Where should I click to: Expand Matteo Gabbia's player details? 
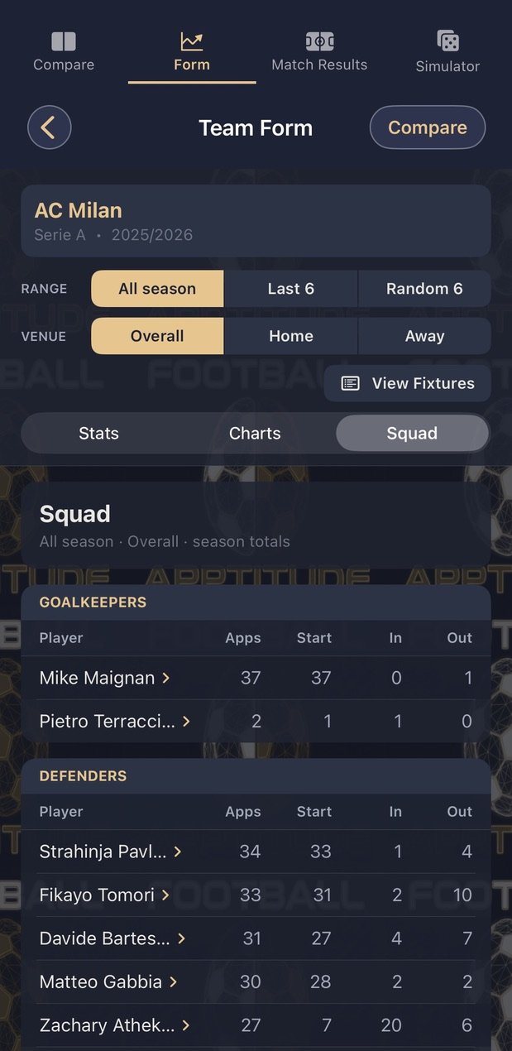tap(108, 981)
